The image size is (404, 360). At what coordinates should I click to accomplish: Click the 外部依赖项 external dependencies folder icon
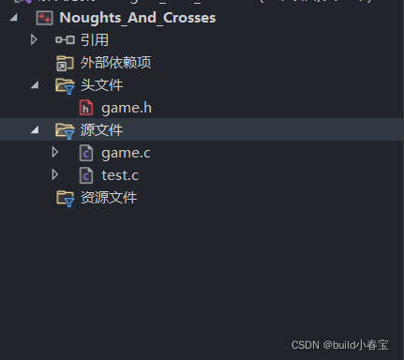click(x=65, y=63)
